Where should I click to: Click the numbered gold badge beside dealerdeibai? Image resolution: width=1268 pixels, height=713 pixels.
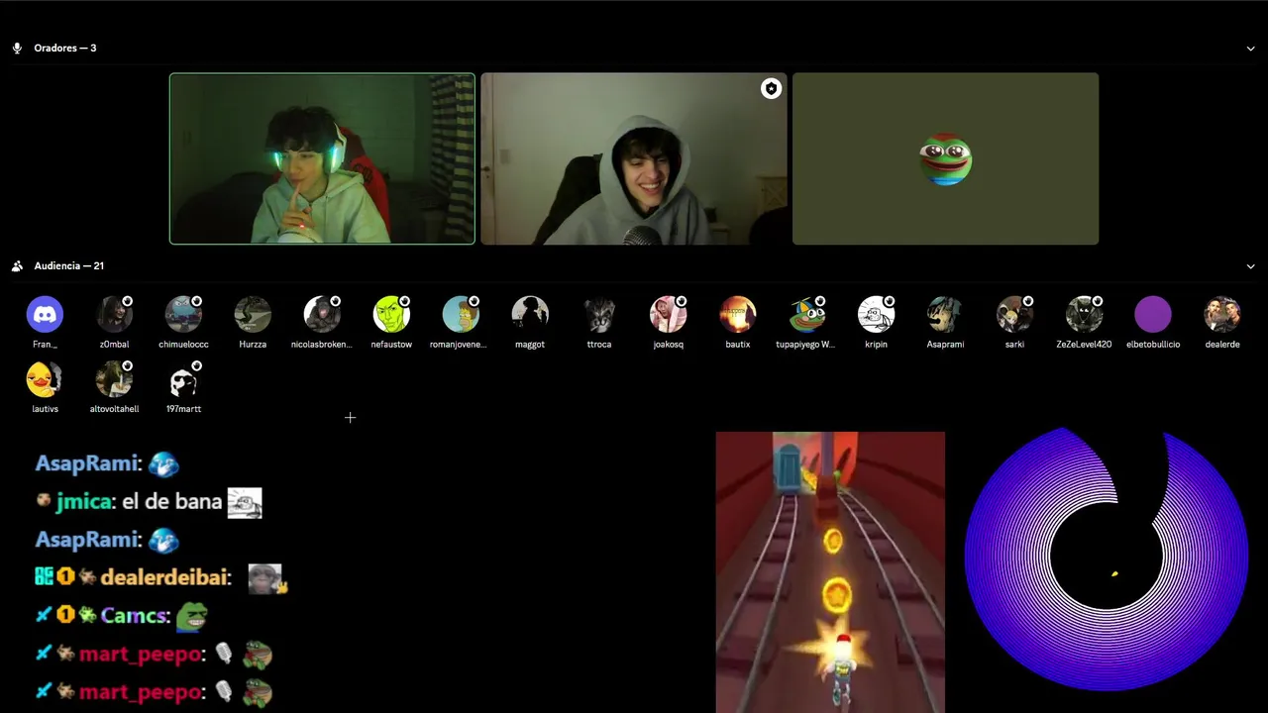pyautogui.click(x=65, y=576)
